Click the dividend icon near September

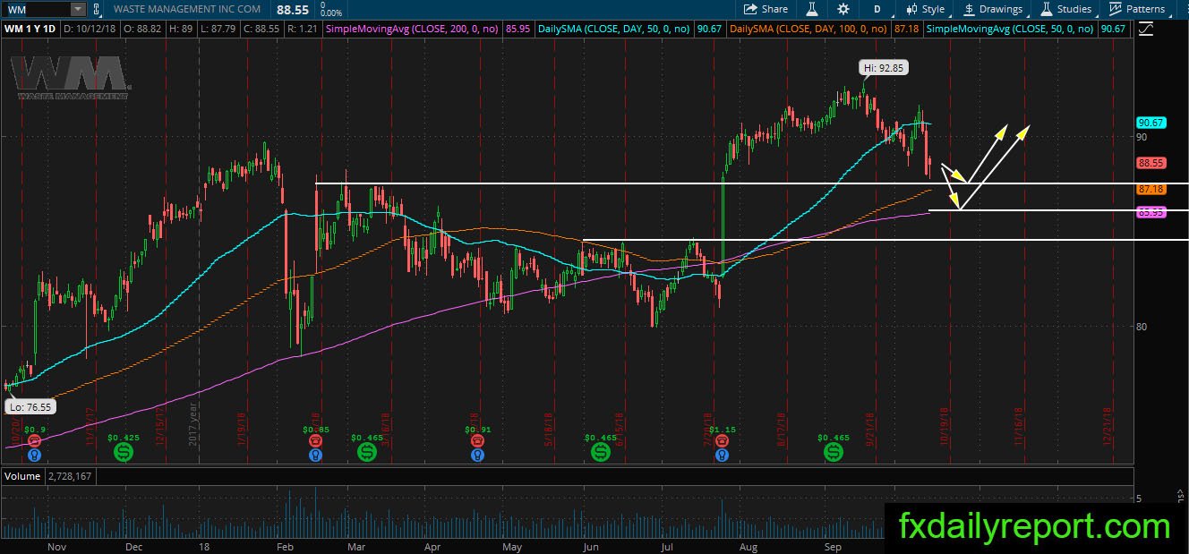tap(834, 452)
